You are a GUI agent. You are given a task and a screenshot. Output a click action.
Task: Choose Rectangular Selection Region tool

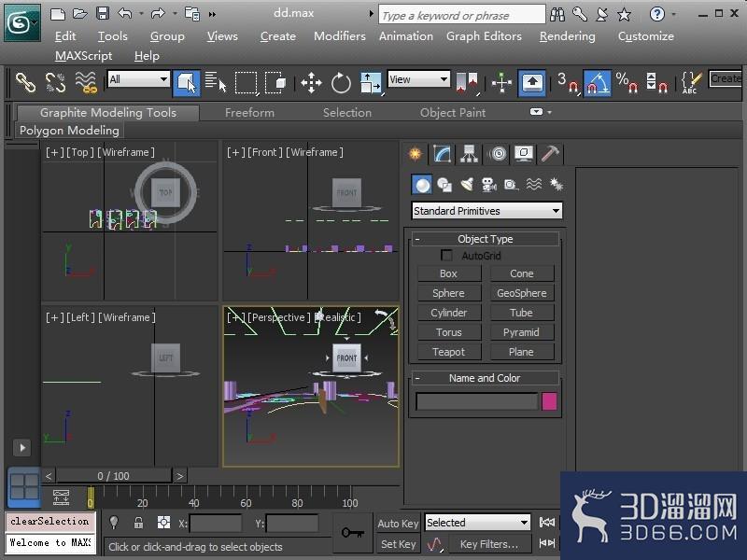246,83
